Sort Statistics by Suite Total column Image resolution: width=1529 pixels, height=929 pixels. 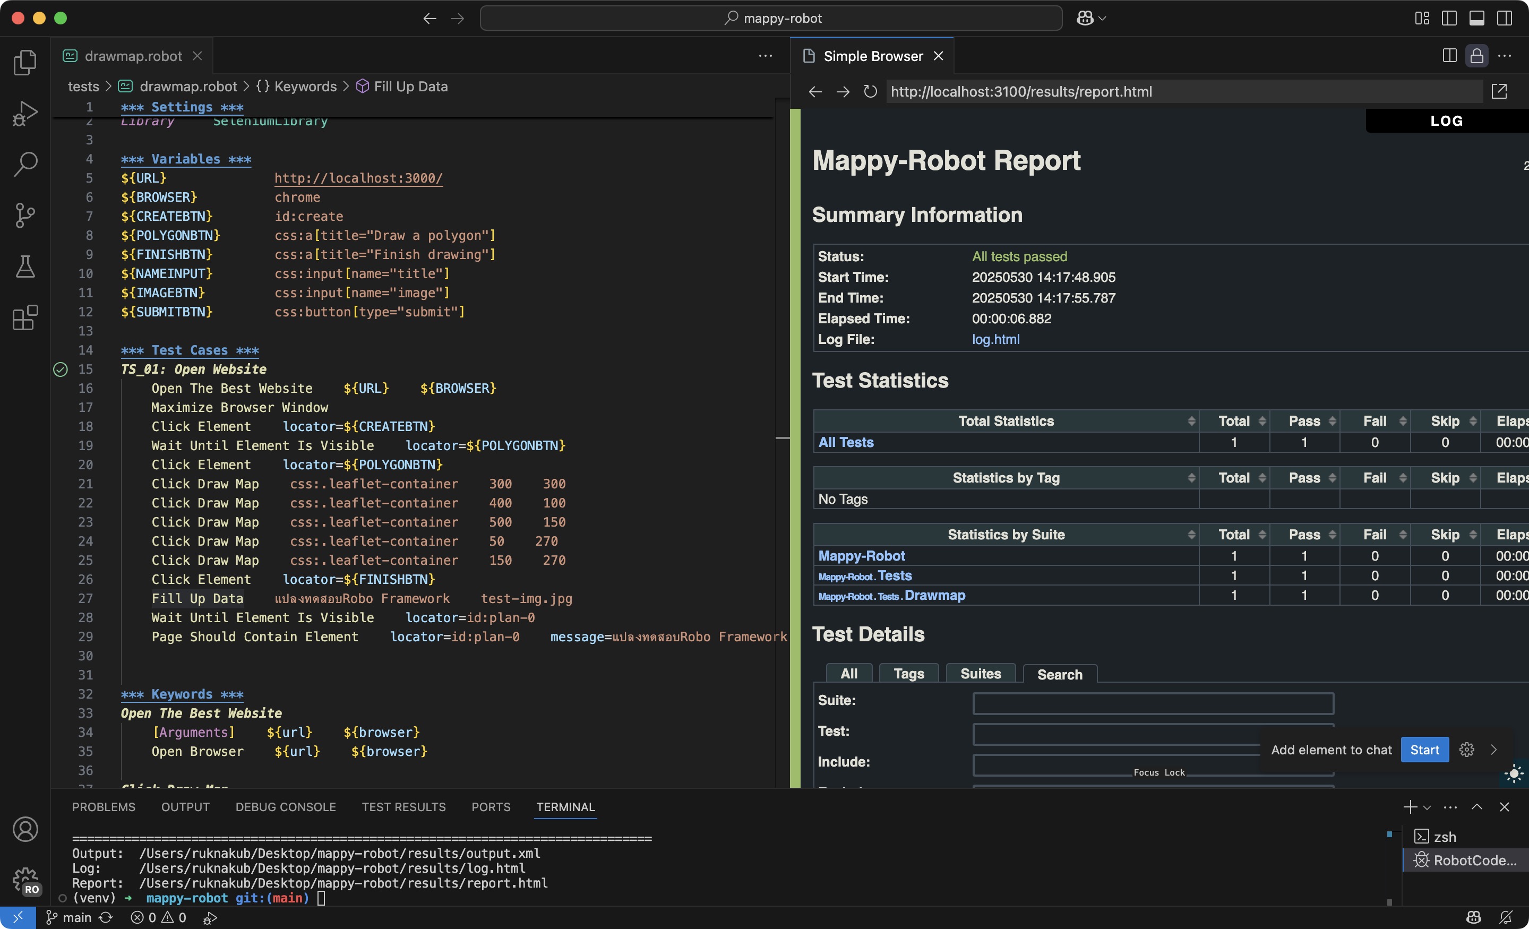coord(1234,535)
